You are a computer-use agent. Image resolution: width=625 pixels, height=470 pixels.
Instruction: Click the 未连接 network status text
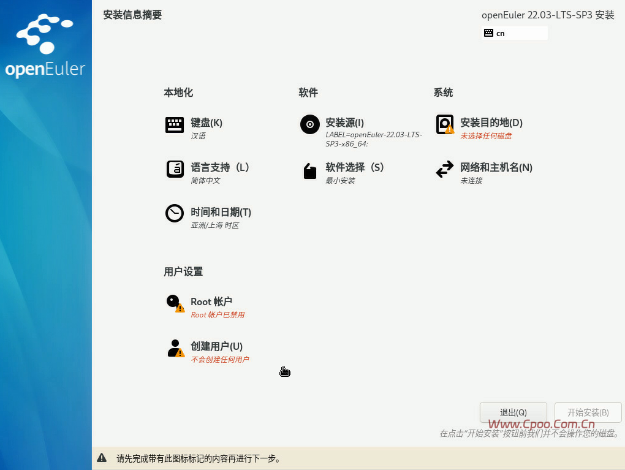coord(472,181)
